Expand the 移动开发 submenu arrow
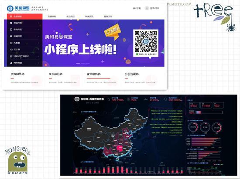The height and width of the screenshot is (179, 240). click(x=38, y=30)
